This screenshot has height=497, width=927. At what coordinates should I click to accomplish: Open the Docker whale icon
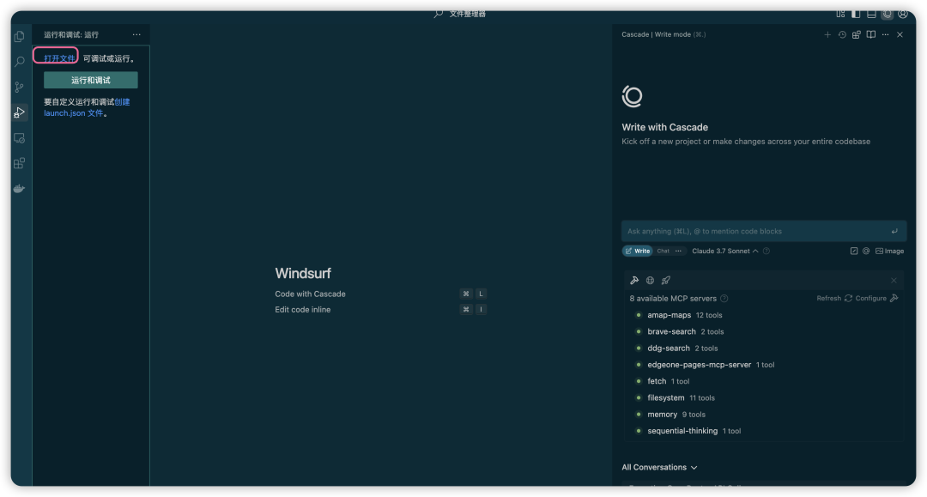[19, 189]
